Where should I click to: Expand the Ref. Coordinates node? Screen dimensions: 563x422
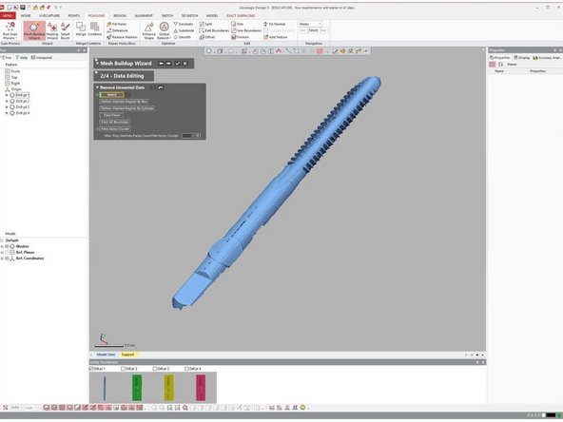(2, 259)
